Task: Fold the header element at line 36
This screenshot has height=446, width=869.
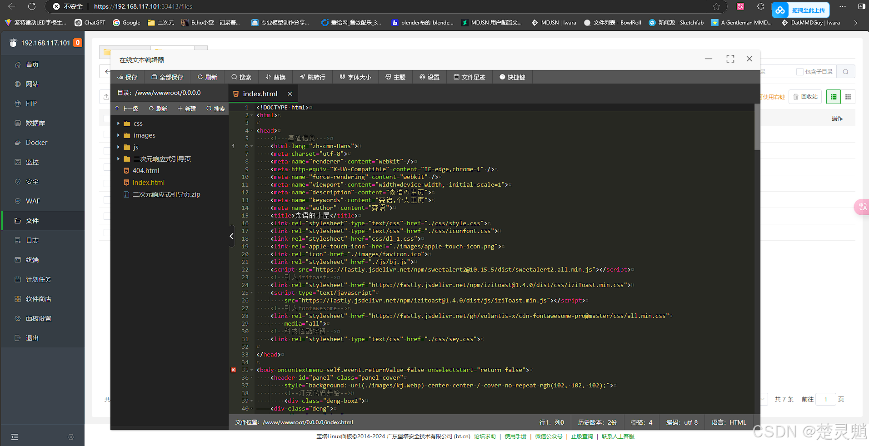Action: coord(252,378)
